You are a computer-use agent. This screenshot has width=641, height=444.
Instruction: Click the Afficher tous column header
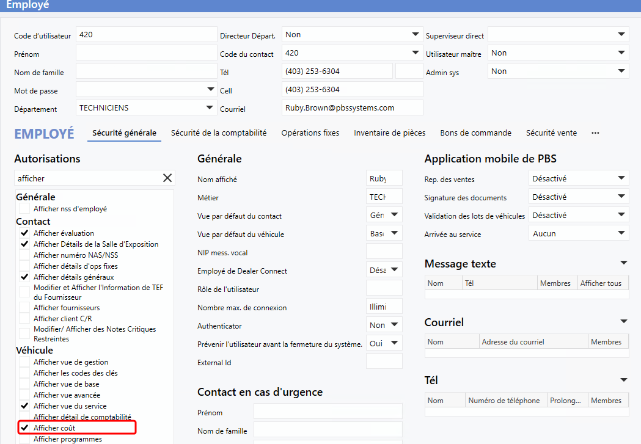click(601, 283)
